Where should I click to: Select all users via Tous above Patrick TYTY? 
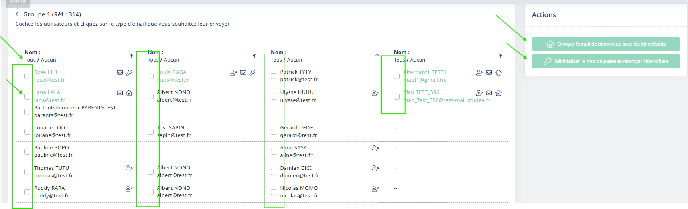tap(276, 60)
